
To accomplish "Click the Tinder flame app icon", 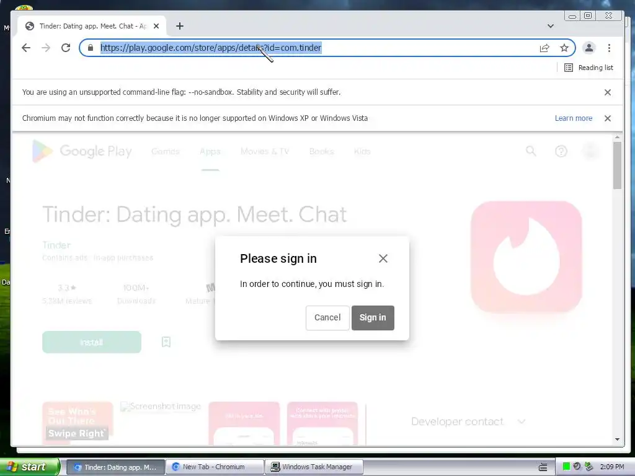I will tap(526, 257).
